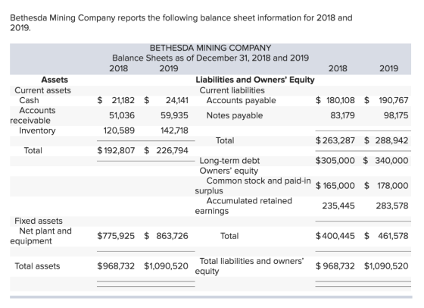Click net plant value $775,925
The width and height of the screenshot is (424, 308).
[116, 236]
